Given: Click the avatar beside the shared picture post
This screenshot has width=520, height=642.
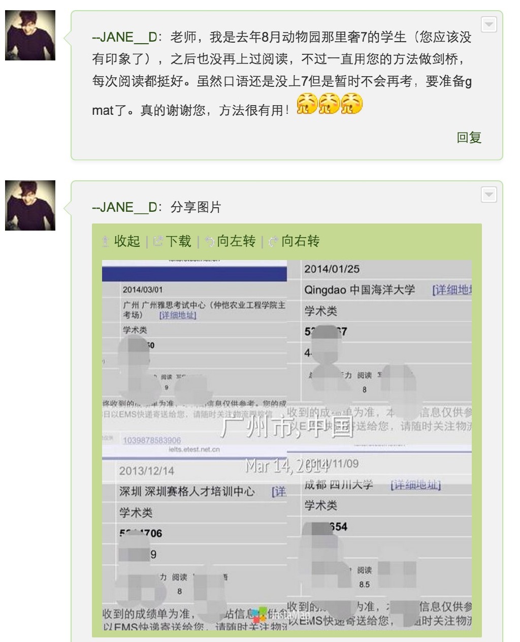Looking at the screenshot, I should [30, 205].
